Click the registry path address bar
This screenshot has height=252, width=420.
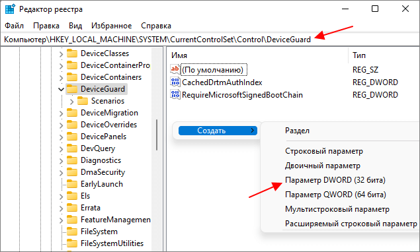point(210,40)
